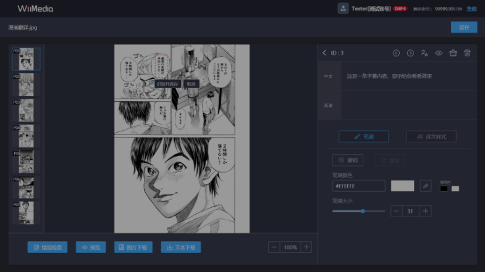Choose the white preset color

455,189
